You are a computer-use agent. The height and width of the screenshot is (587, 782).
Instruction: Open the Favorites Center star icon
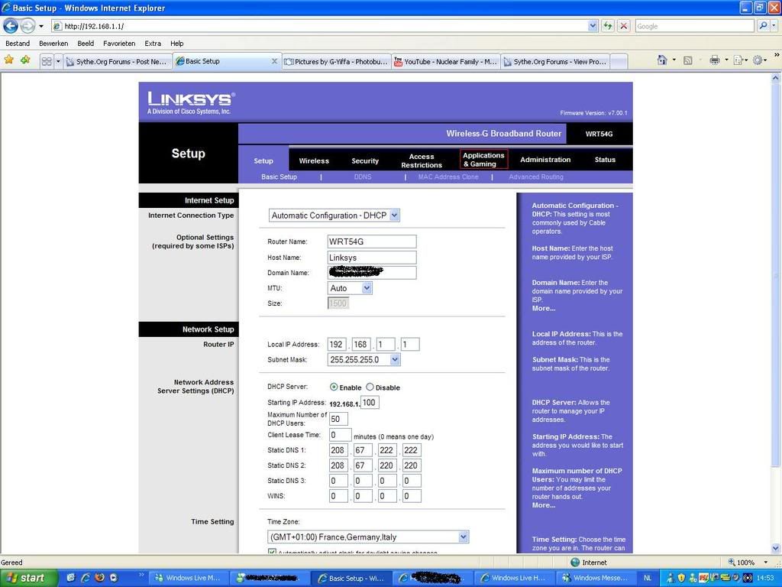coord(8,60)
